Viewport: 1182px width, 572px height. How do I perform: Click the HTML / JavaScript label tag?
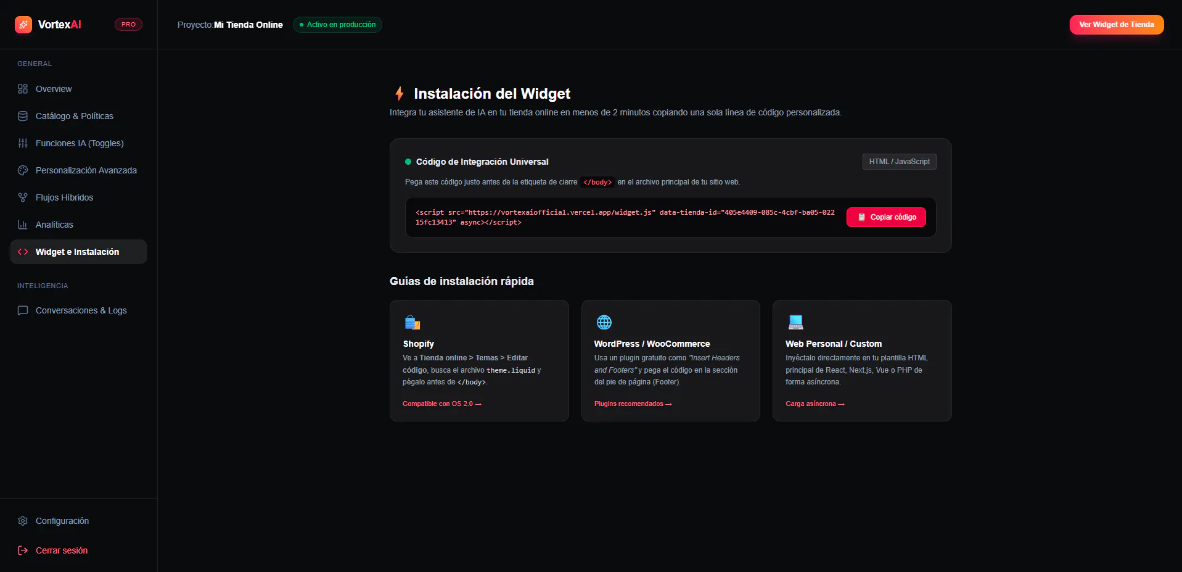pos(899,162)
